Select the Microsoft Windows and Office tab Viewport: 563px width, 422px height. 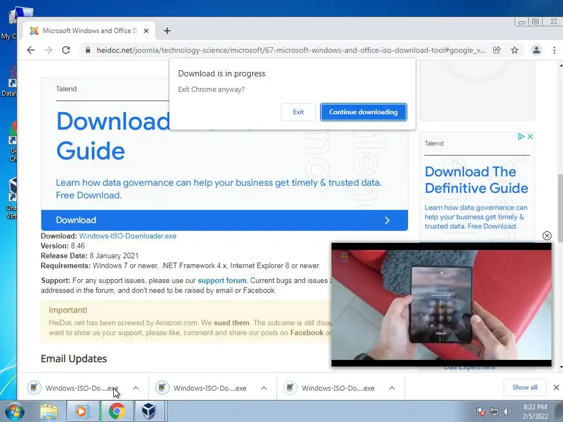pos(89,31)
